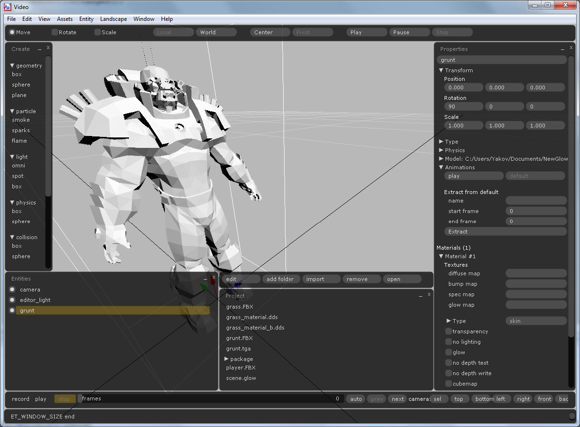580x427 pixels.
Task: Toggle visibility dot for camera entity
Action: point(12,290)
